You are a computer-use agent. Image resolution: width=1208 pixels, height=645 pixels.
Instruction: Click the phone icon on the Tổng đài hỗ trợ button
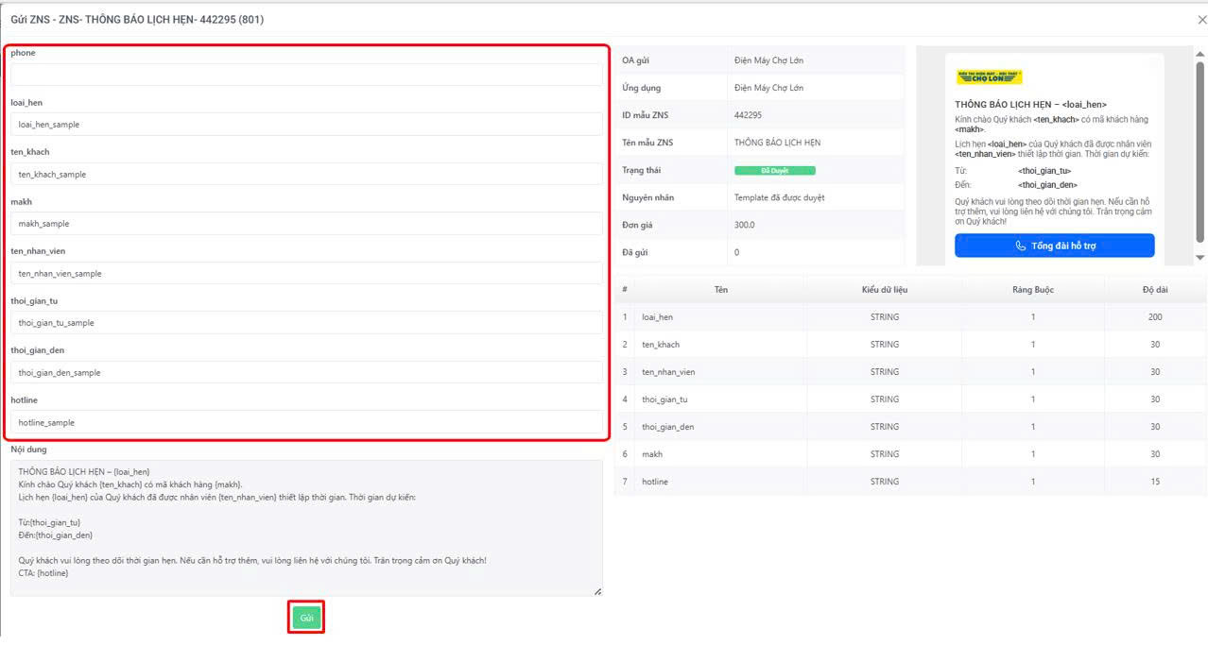(x=1021, y=246)
